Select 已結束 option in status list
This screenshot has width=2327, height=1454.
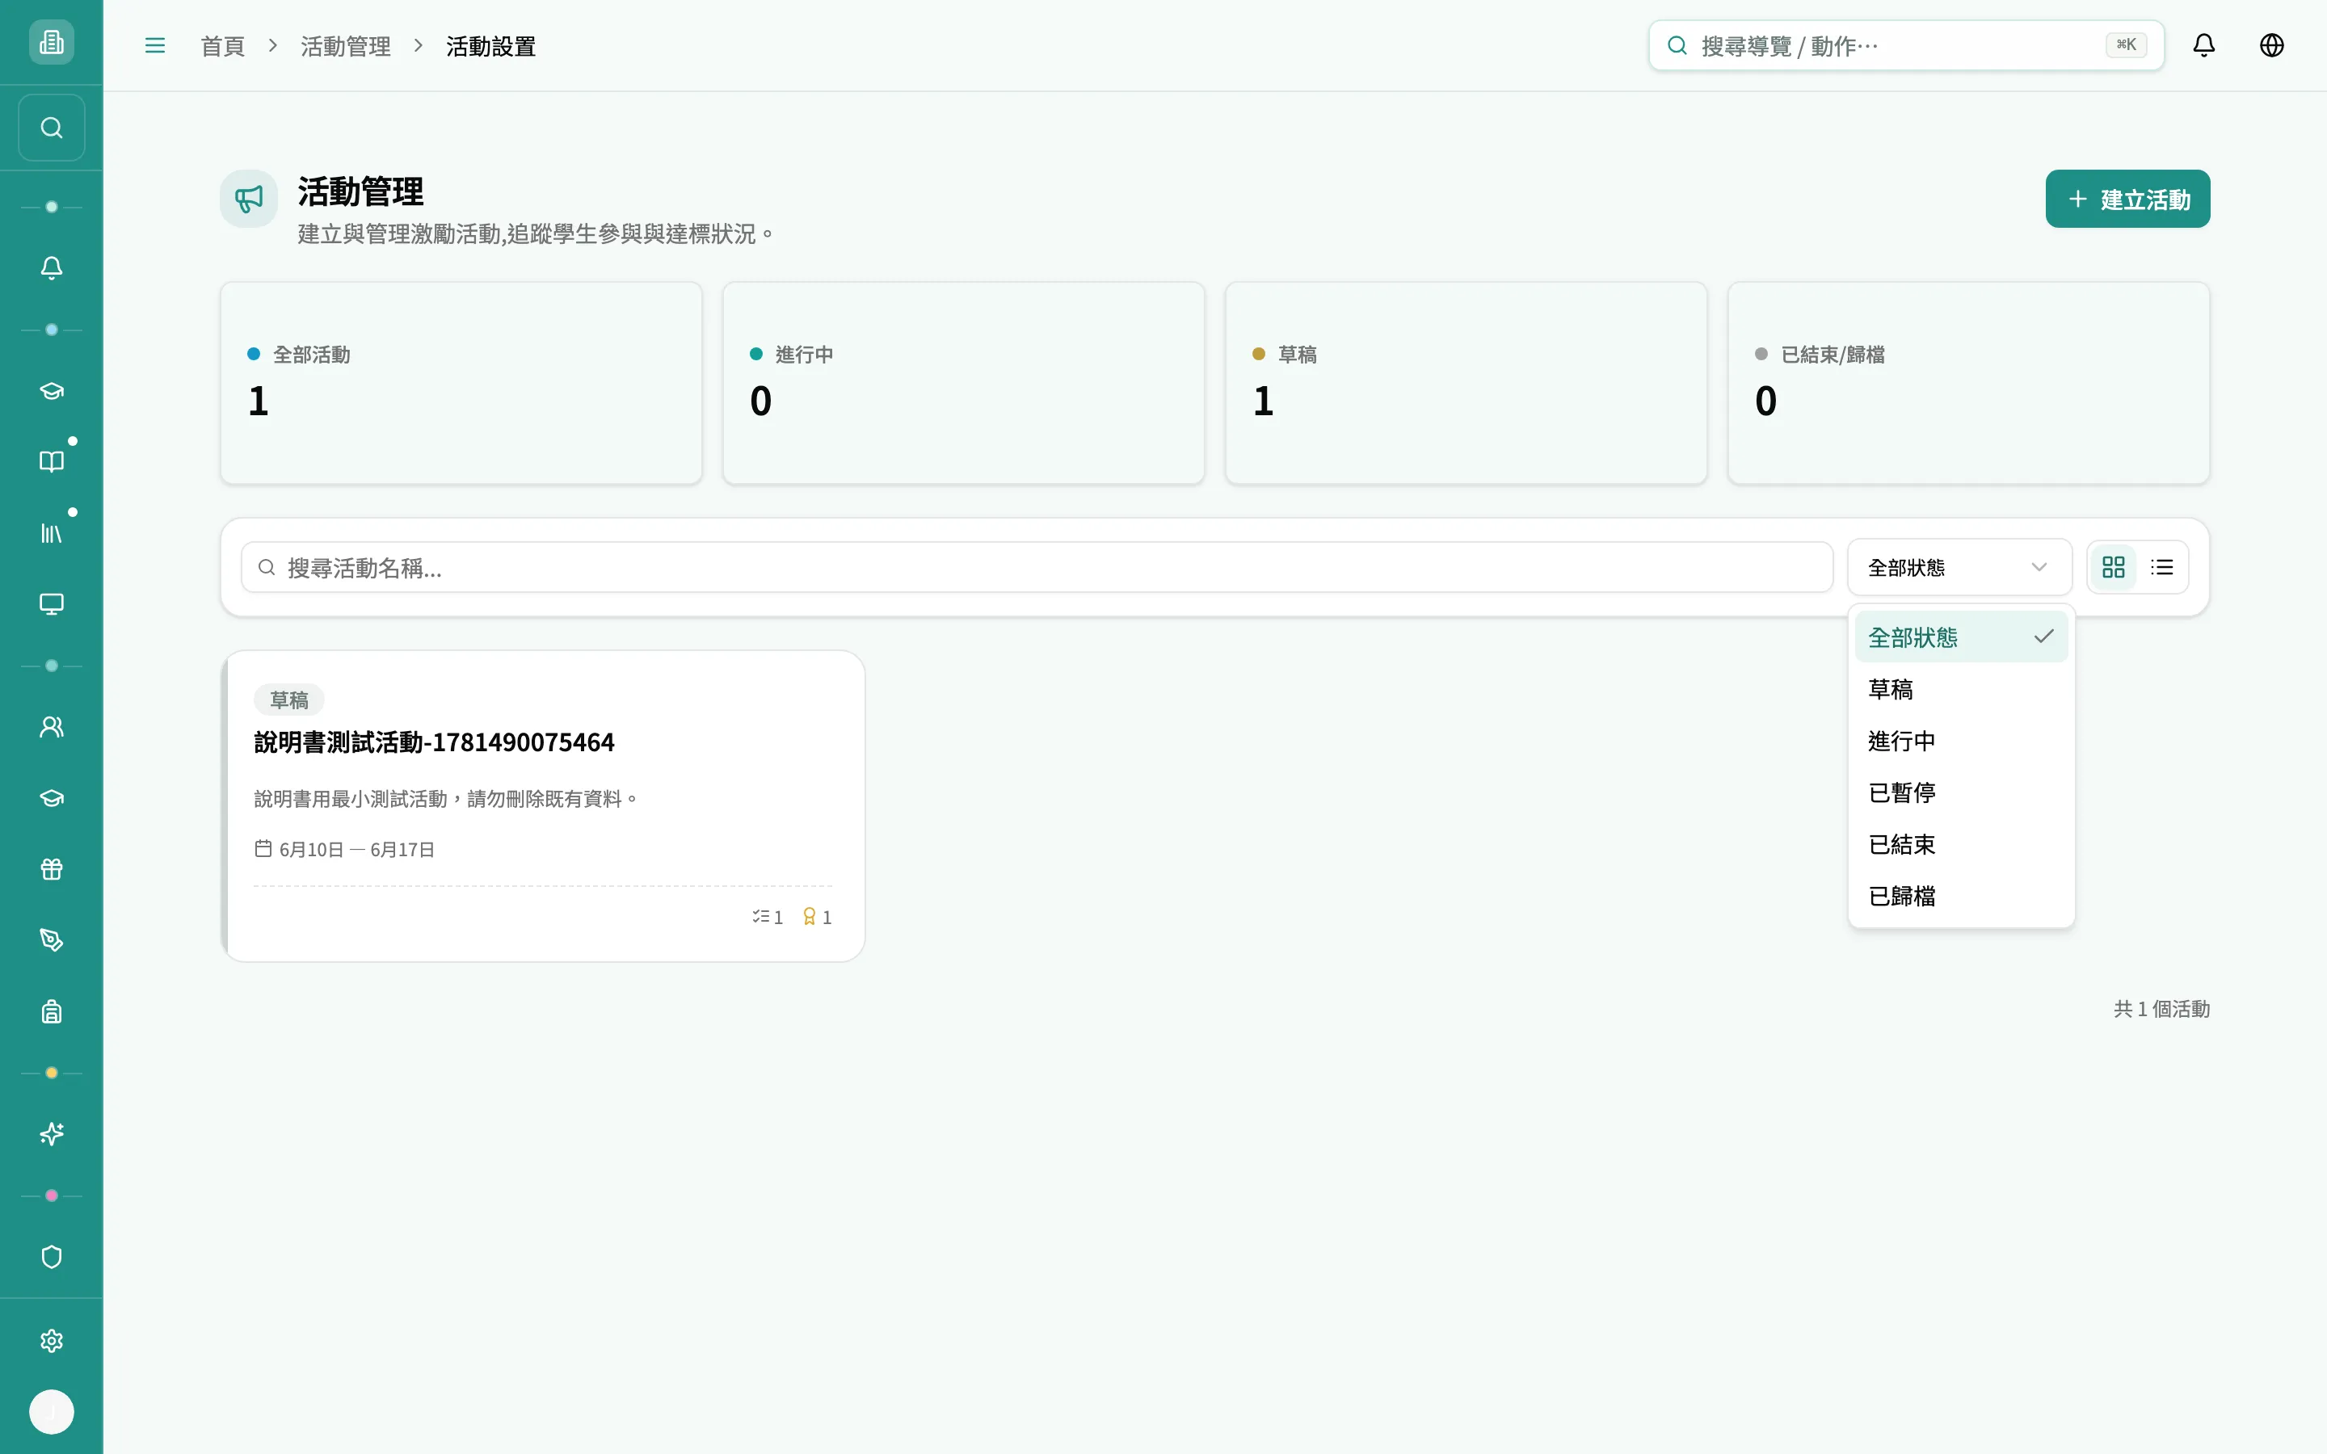[1961, 844]
